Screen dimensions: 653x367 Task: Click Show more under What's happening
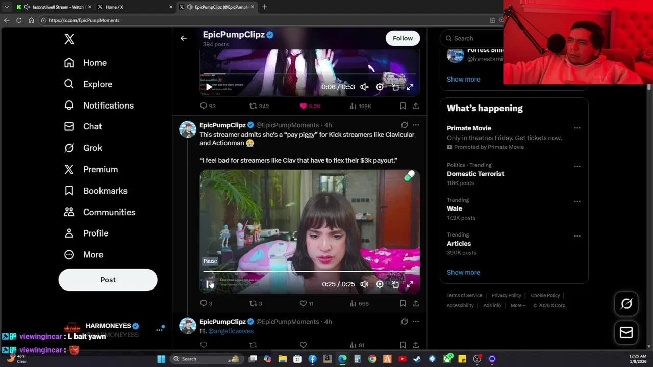tap(463, 272)
